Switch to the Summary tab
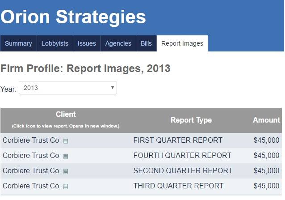 [18, 43]
